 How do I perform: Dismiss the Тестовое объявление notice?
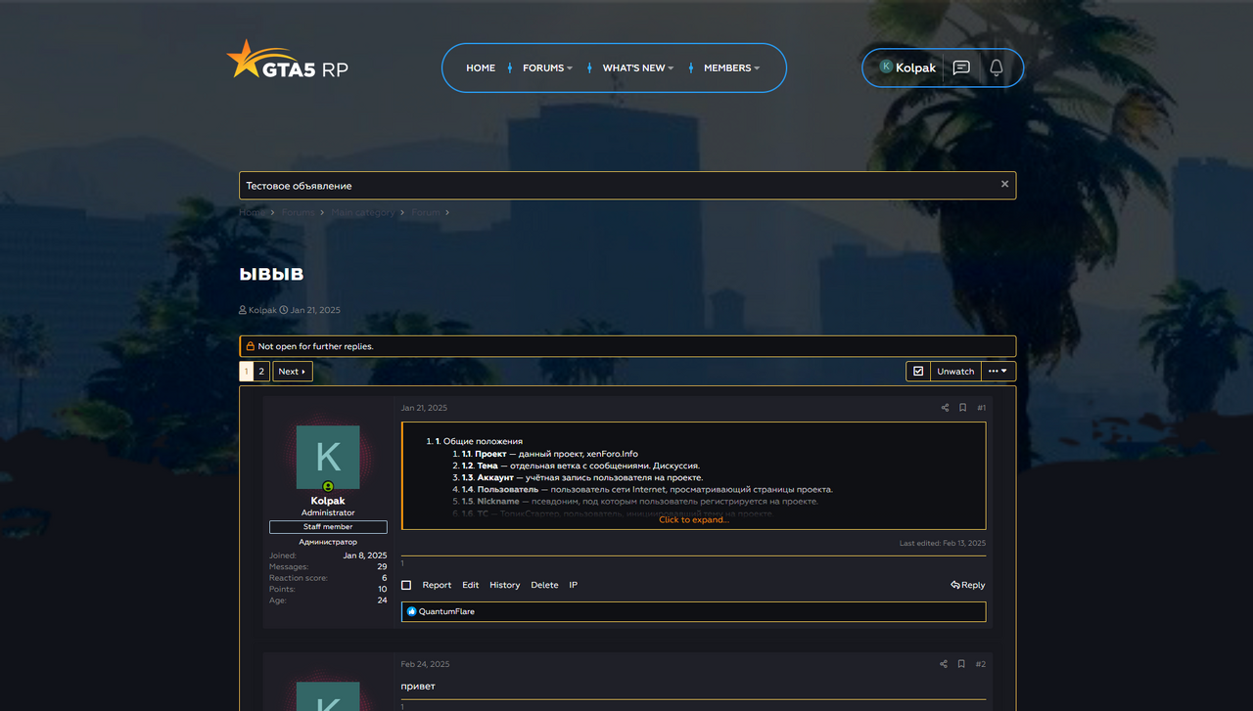coord(1004,184)
